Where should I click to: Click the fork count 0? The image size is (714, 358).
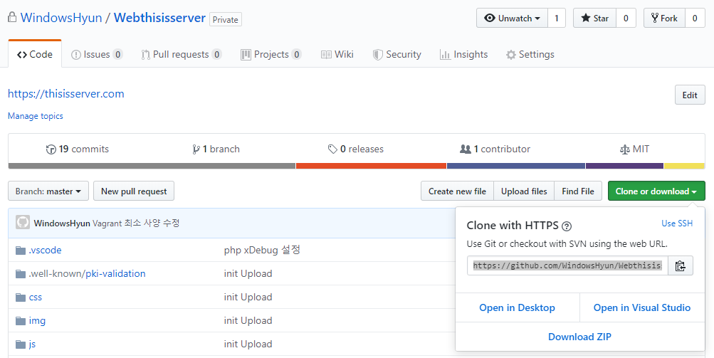point(695,19)
